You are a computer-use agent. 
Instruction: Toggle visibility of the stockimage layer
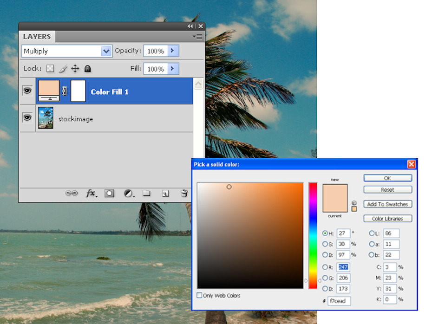click(27, 118)
